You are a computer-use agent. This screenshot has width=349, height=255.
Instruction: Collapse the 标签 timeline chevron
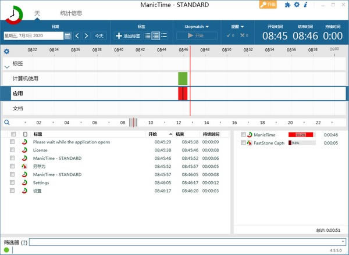click(6, 66)
